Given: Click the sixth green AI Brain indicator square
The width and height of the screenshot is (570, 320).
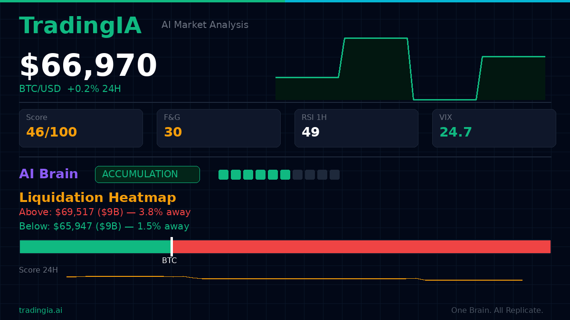Looking at the screenshot, I should [285, 174].
